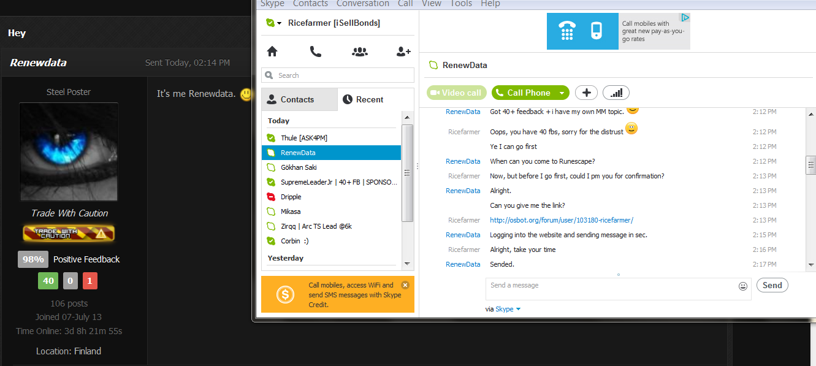Image resolution: width=816 pixels, height=366 pixels.
Task: Open the Contacts menu
Action: (310, 4)
